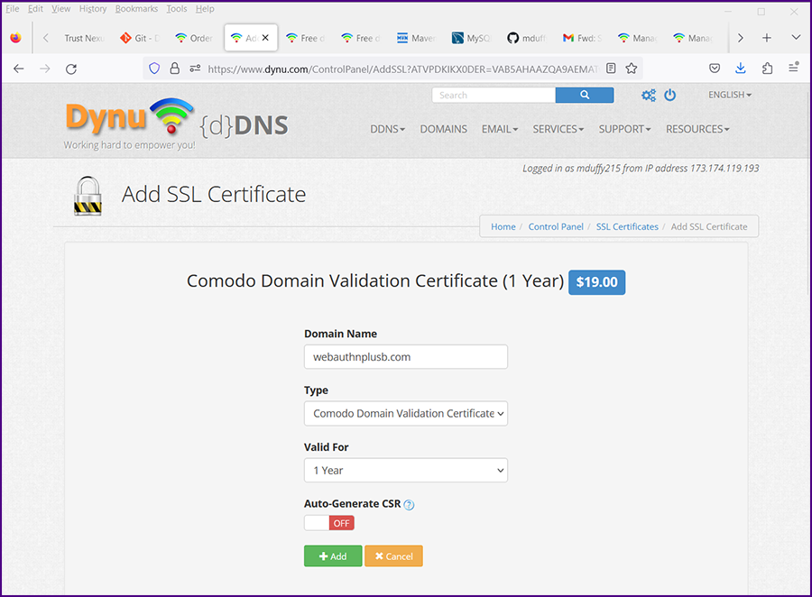Click the browser address bar URL
Image resolution: width=812 pixels, height=597 pixels.
point(403,69)
